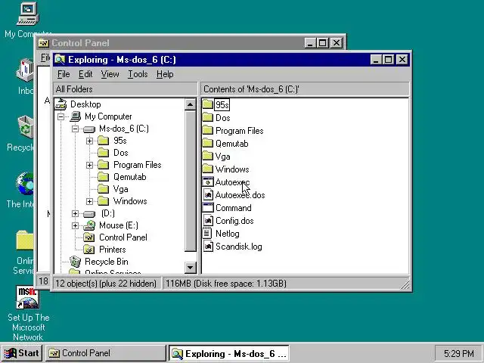
Task: Select the Windows folder icon in contents pane
Action: coord(208,169)
